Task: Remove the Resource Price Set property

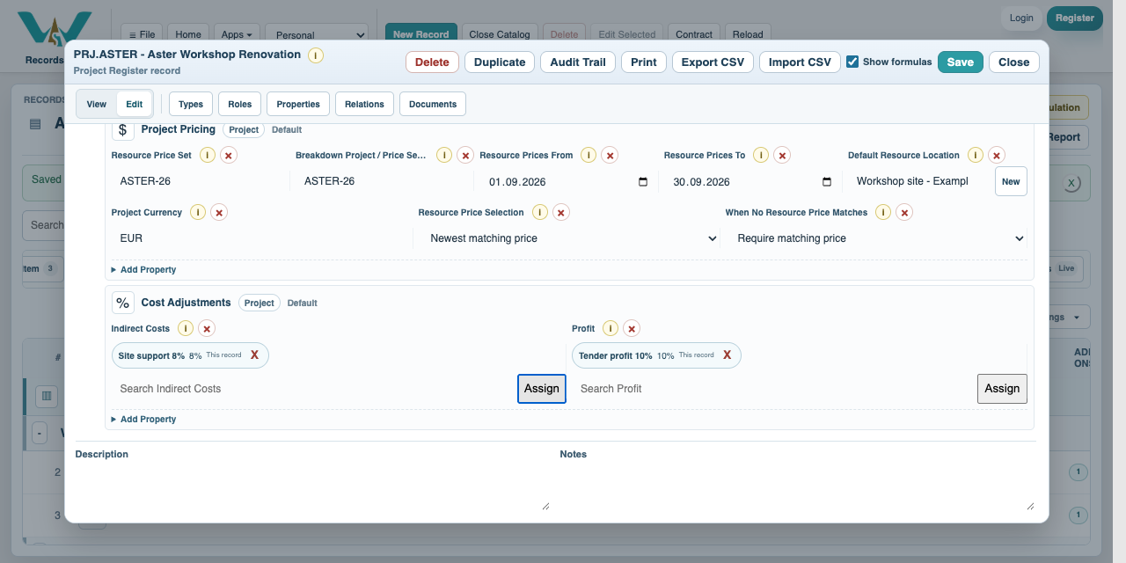Action: pos(229,155)
